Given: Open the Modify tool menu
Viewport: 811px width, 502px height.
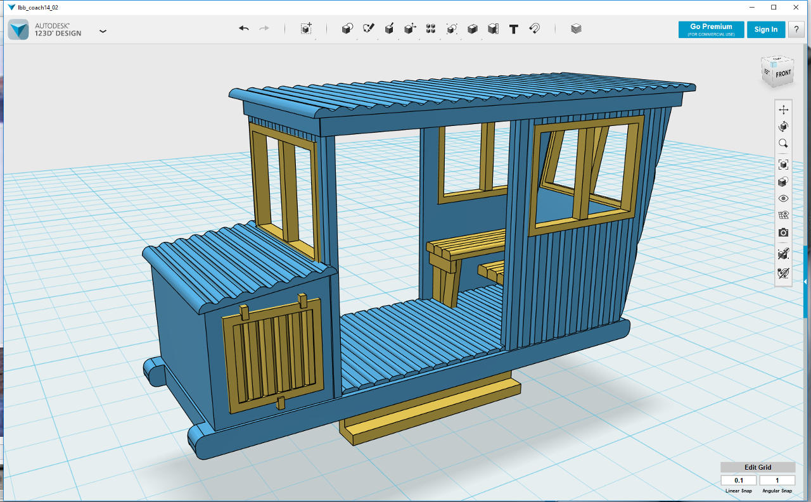Looking at the screenshot, I should tap(410, 28).
